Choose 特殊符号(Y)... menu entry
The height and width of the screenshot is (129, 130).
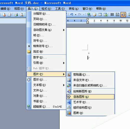[x=46, y=46]
